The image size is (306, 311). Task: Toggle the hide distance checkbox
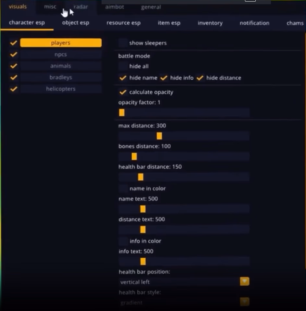pos(200,78)
